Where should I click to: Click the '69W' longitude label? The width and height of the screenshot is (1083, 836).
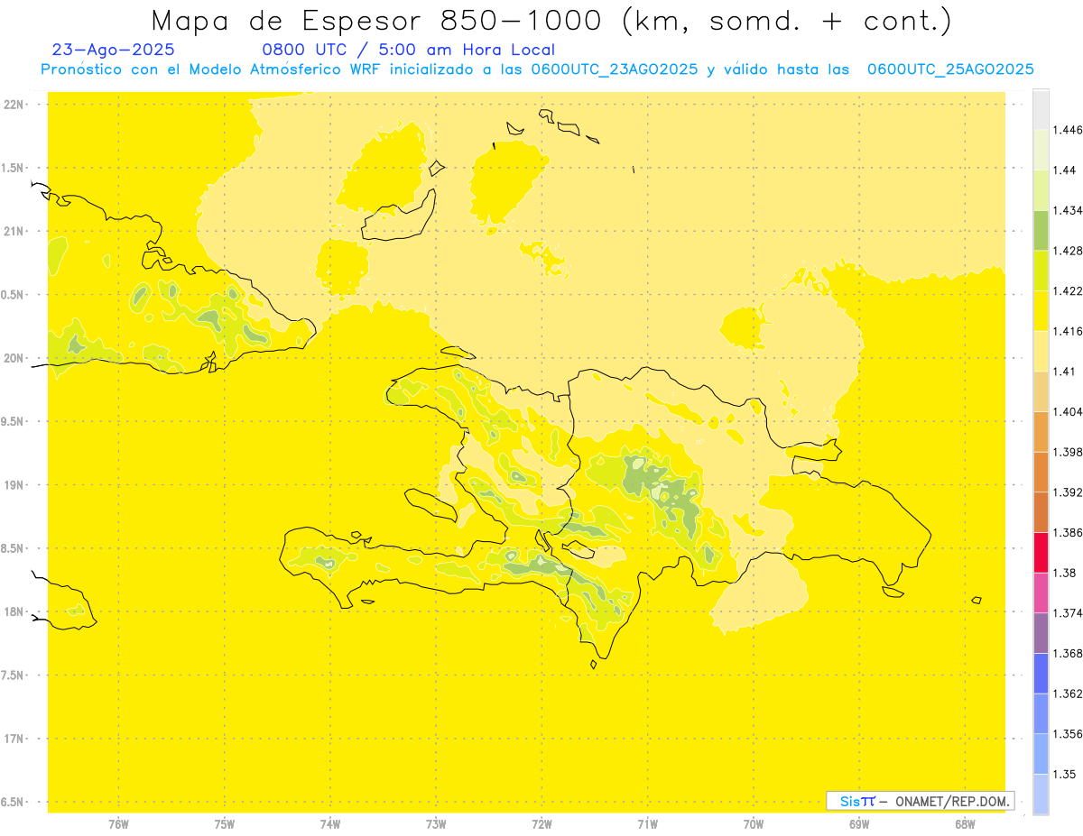click(x=859, y=823)
